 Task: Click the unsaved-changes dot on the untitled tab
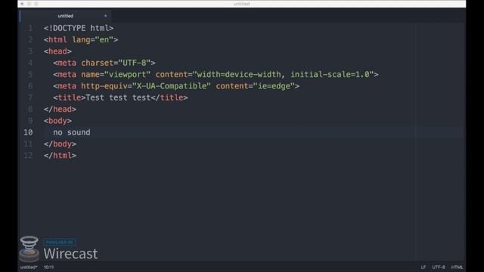106,16
